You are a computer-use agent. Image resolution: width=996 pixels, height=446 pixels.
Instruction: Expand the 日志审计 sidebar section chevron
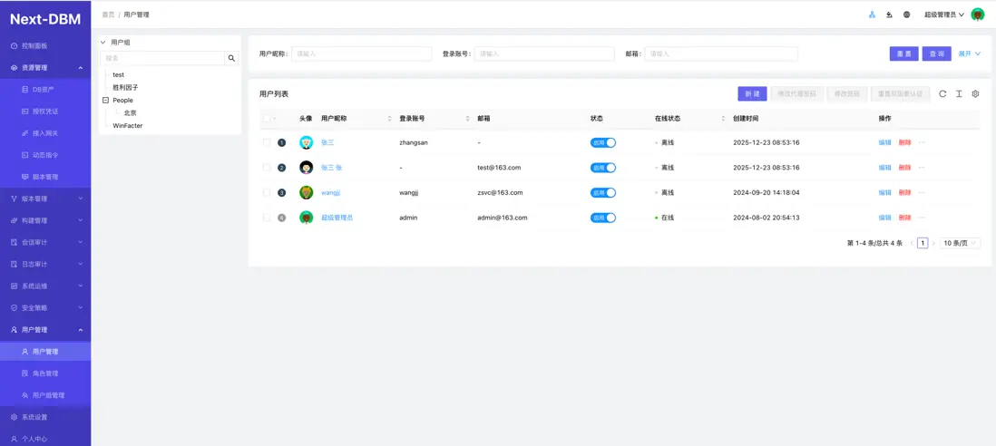[81, 264]
